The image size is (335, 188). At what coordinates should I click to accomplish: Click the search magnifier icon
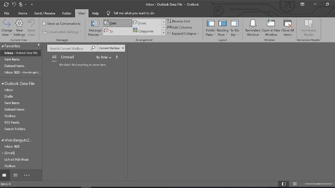pyautogui.click(x=93, y=48)
